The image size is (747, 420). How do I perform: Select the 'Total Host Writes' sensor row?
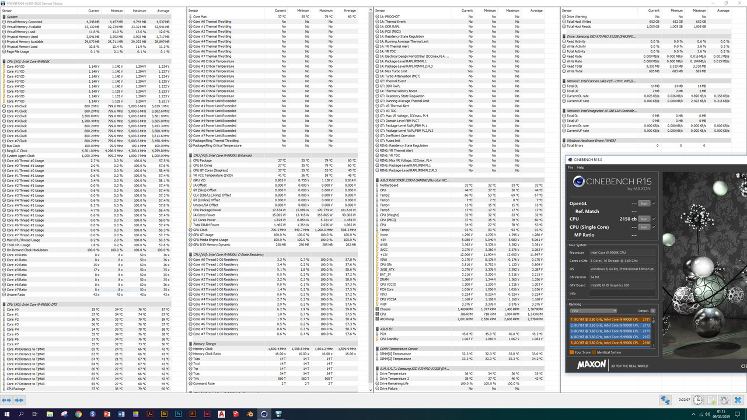645,22
